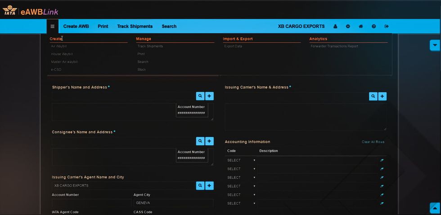Image resolution: width=441 pixels, height=215 pixels.
Task: Open Print in the top navigation
Action: click(103, 26)
